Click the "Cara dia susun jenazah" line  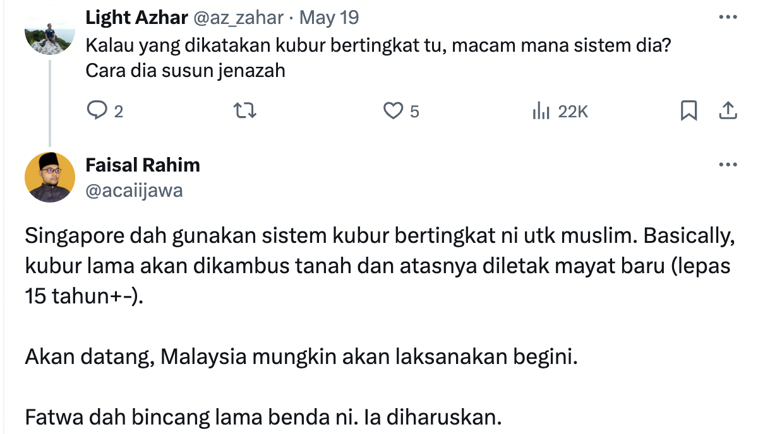(185, 70)
